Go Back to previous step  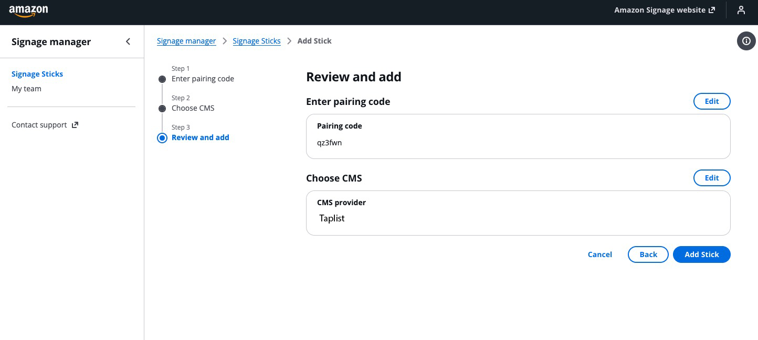tap(648, 254)
